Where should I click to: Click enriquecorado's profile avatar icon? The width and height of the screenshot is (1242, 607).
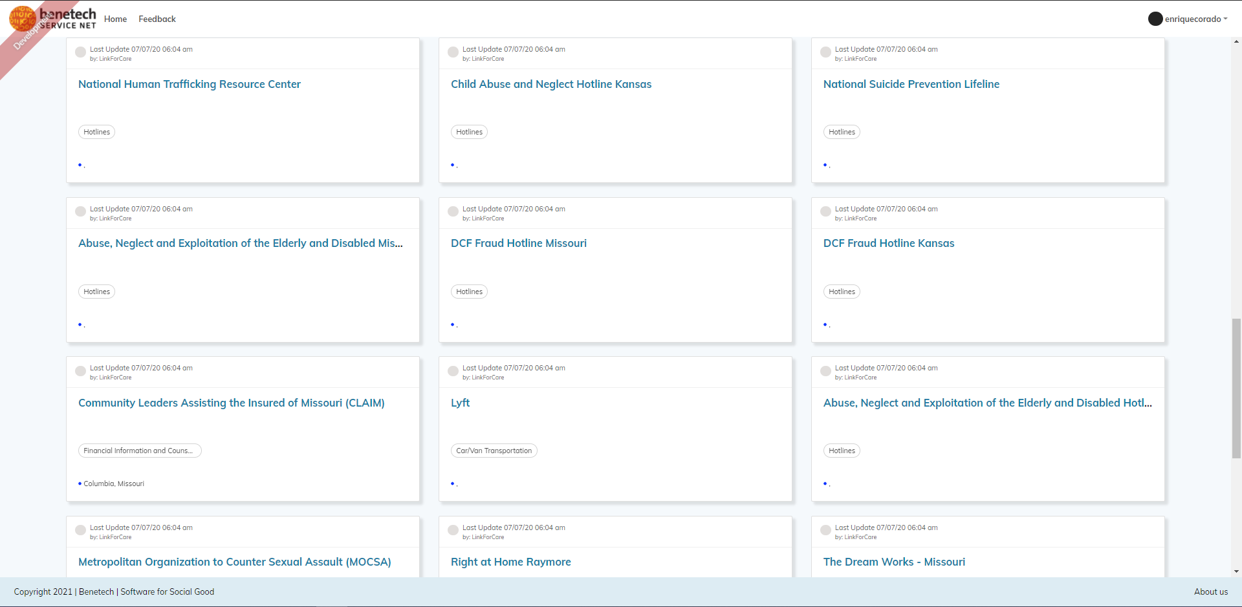(x=1155, y=19)
